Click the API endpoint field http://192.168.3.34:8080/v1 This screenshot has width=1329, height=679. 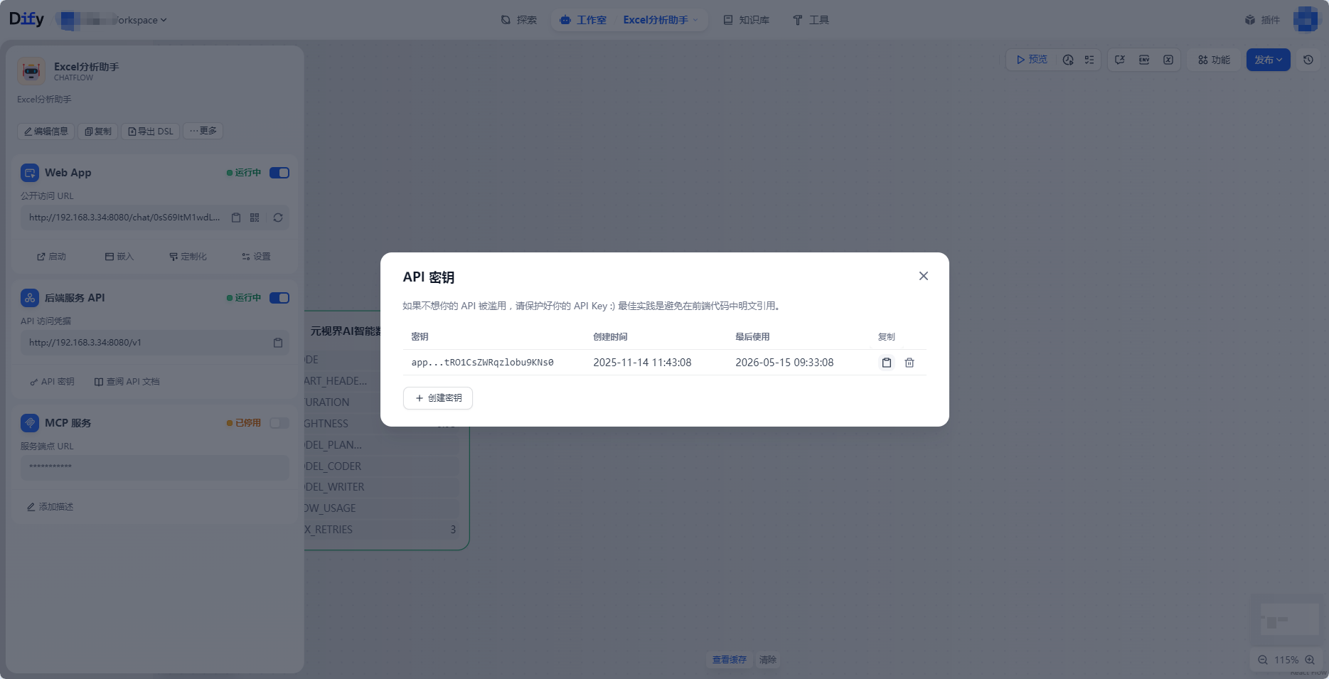pyautogui.click(x=155, y=343)
